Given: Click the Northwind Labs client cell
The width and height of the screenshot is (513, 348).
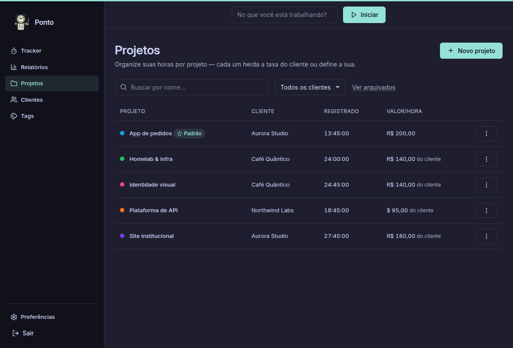Looking at the screenshot, I should [x=273, y=211].
